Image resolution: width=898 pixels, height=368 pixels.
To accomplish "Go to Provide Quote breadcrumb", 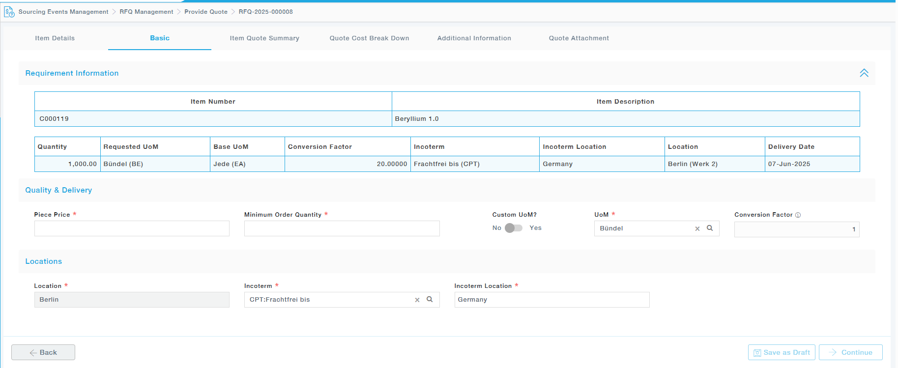I will [x=206, y=12].
